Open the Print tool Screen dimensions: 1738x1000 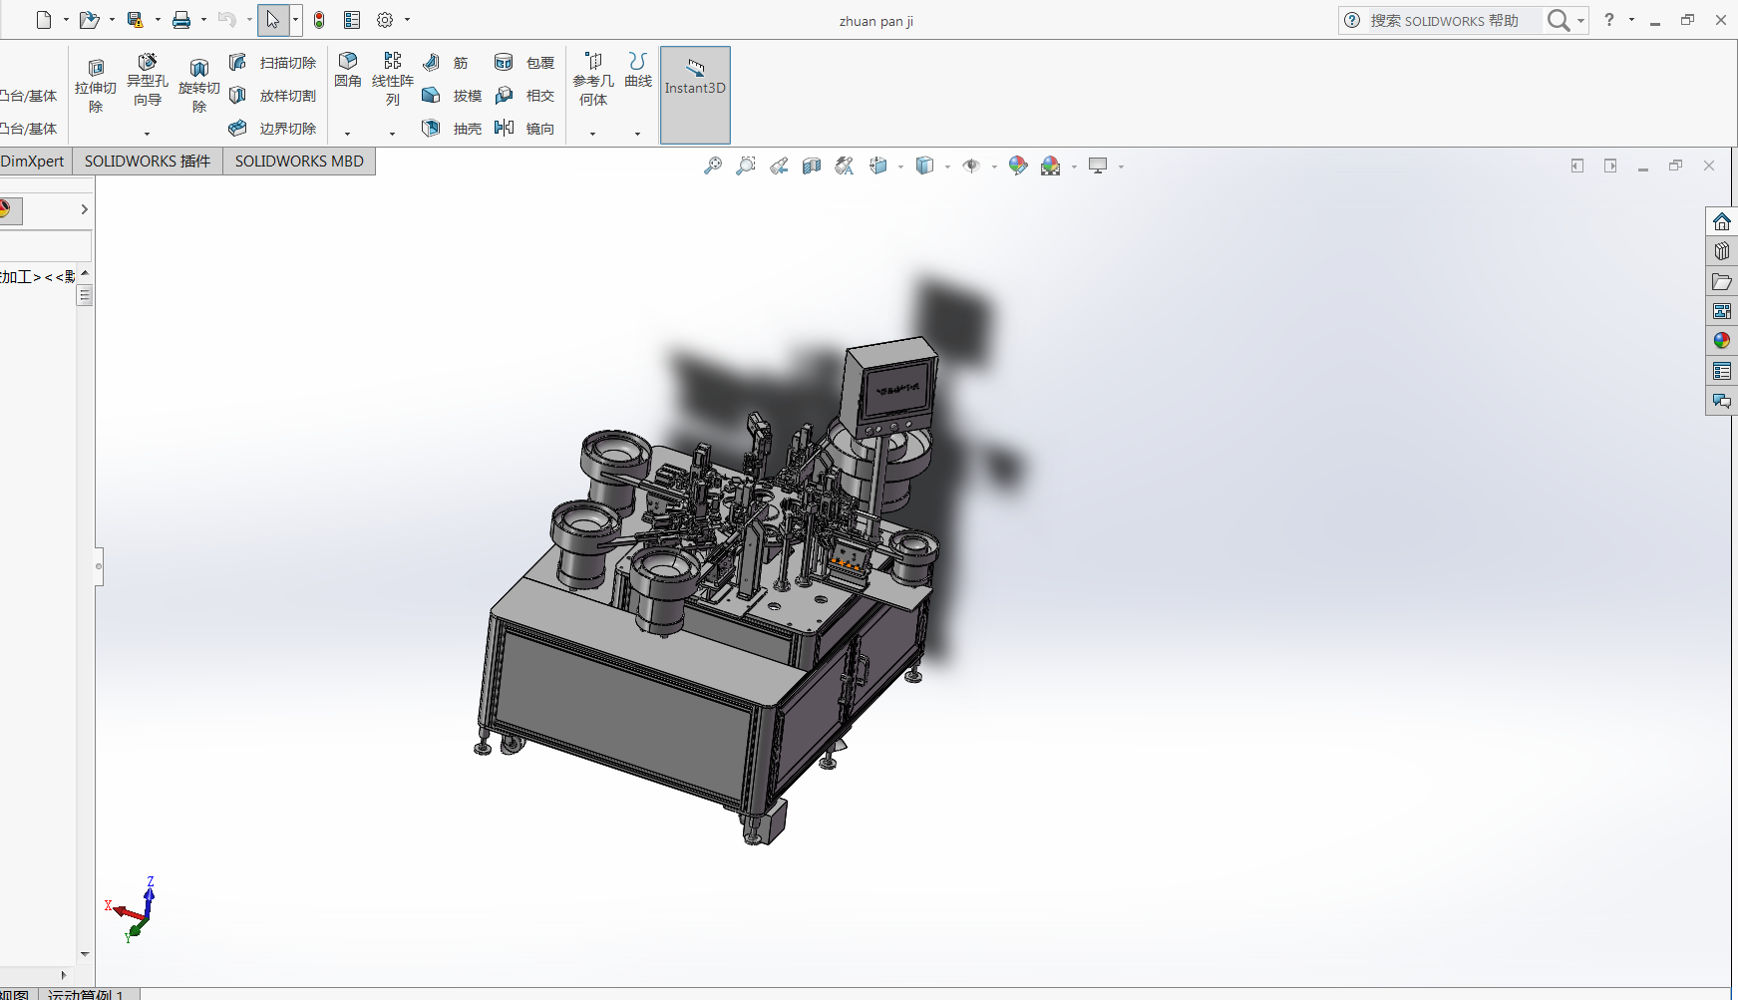pyautogui.click(x=181, y=20)
